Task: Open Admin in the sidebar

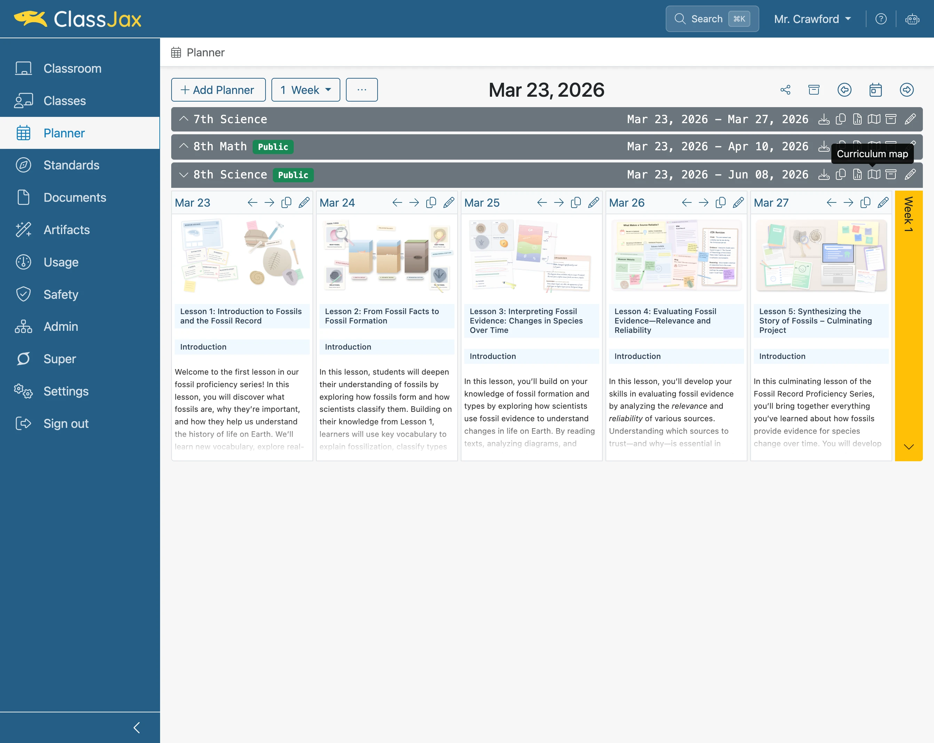Action: click(80, 327)
